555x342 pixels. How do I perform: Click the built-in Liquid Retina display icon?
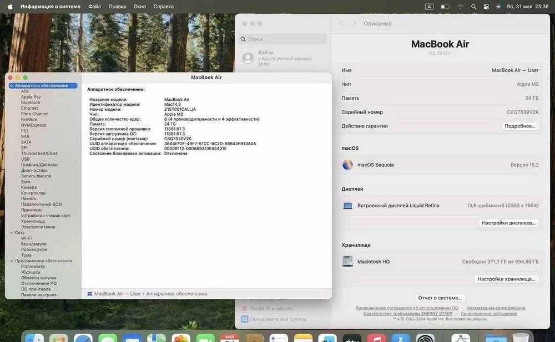[x=347, y=206]
